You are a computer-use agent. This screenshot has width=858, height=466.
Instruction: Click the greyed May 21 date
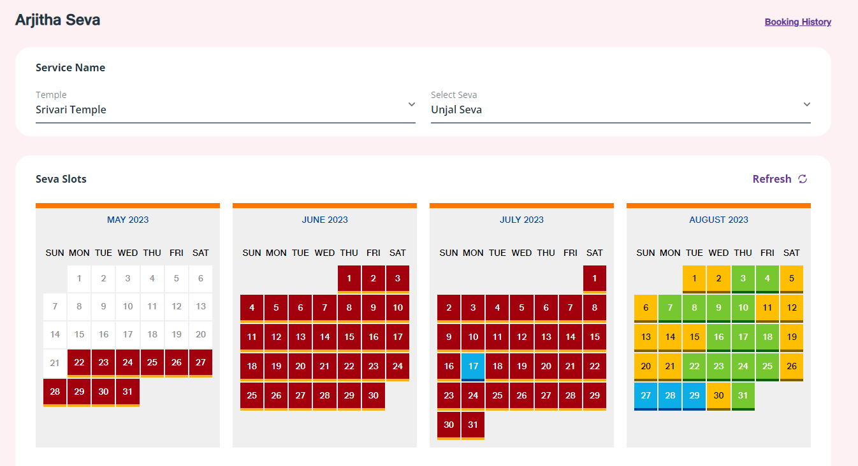(x=55, y=363)
